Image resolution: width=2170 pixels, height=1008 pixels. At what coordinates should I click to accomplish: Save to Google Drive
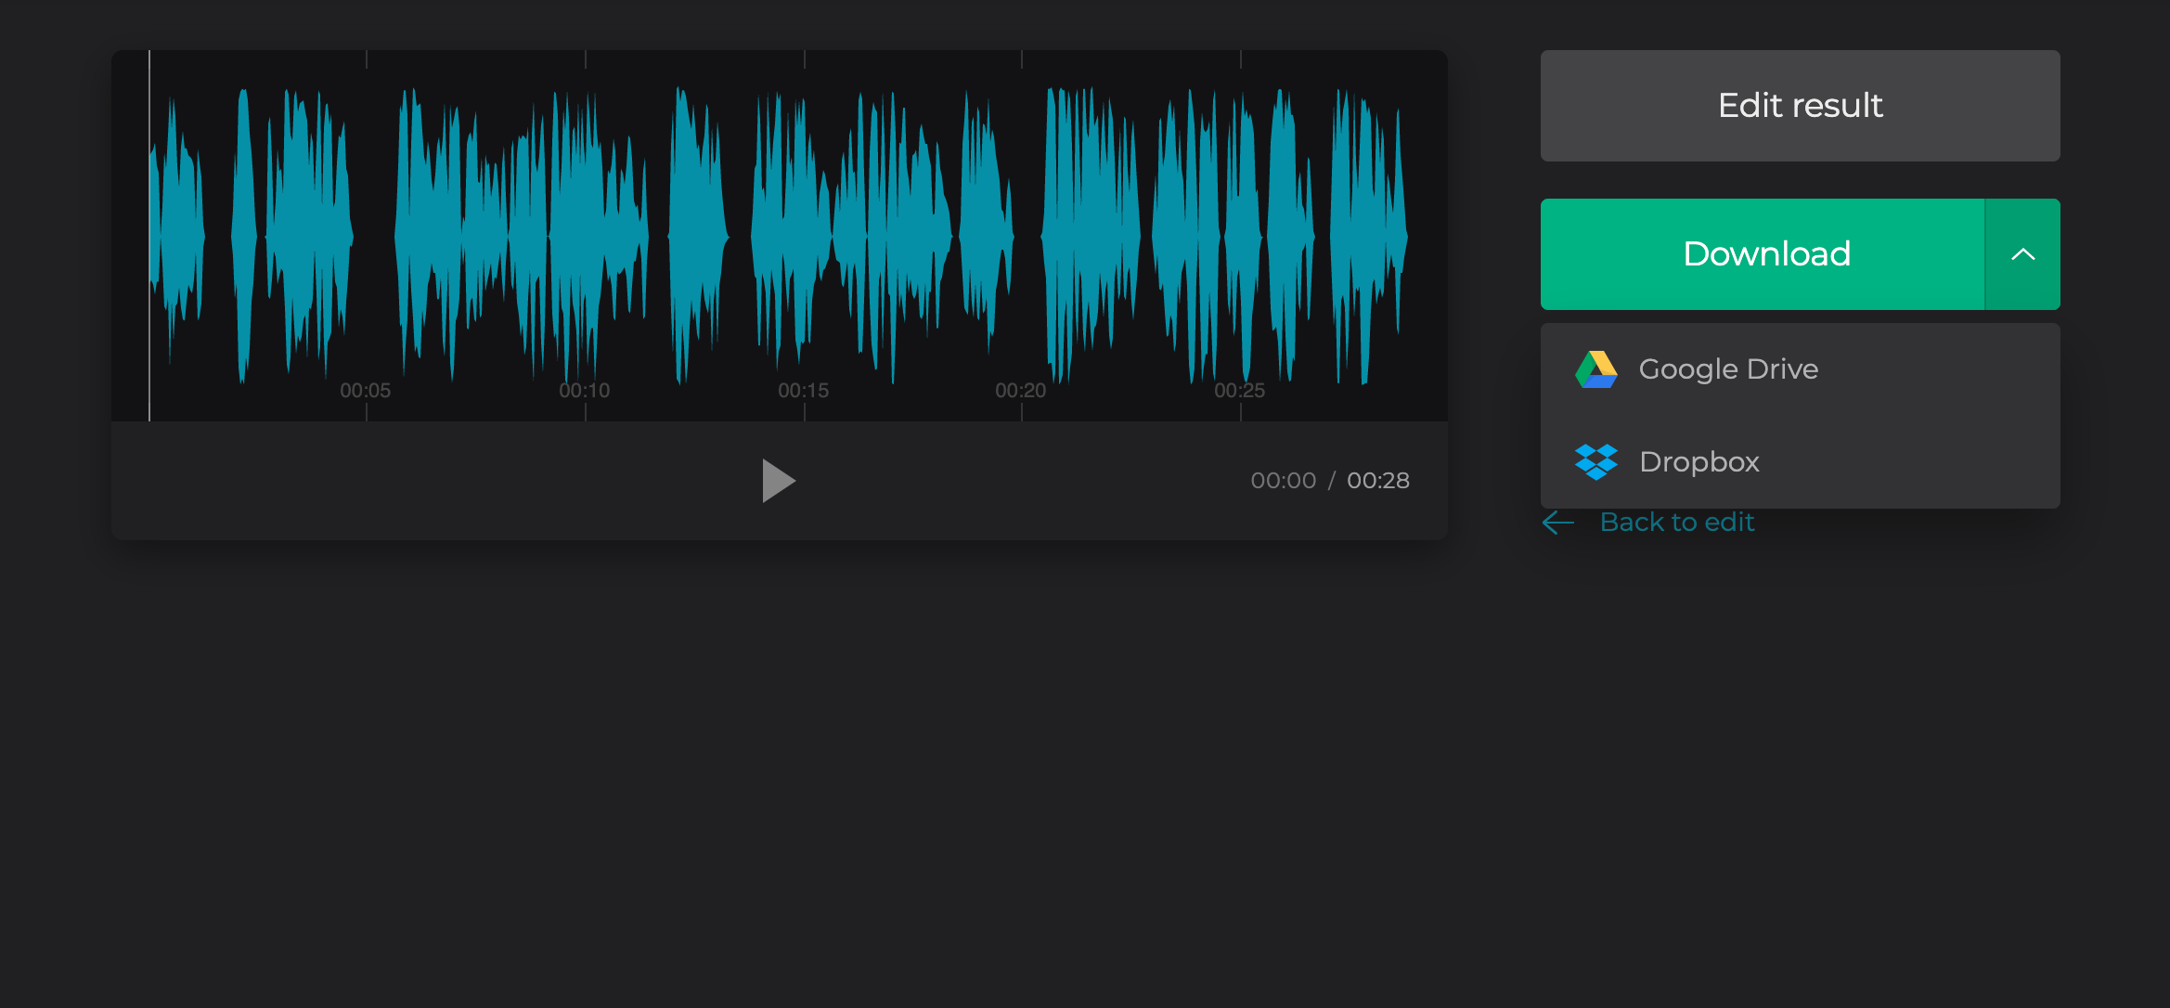(1800, 369)
